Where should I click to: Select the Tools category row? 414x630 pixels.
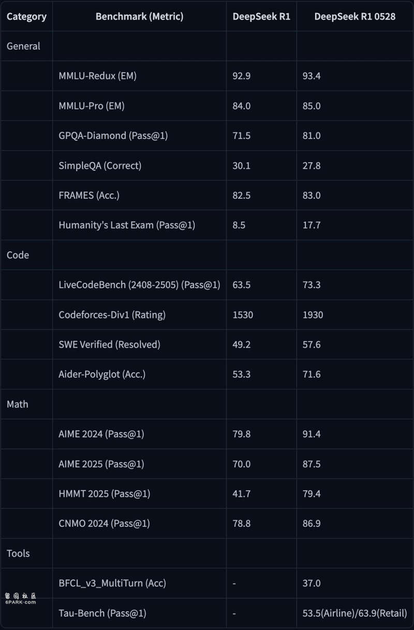[x=18, y=553]
